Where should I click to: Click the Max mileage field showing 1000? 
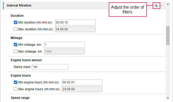pos(64,52)
